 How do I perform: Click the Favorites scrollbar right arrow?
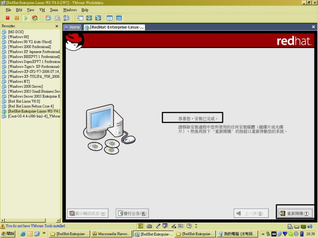(x=58, y=220)
